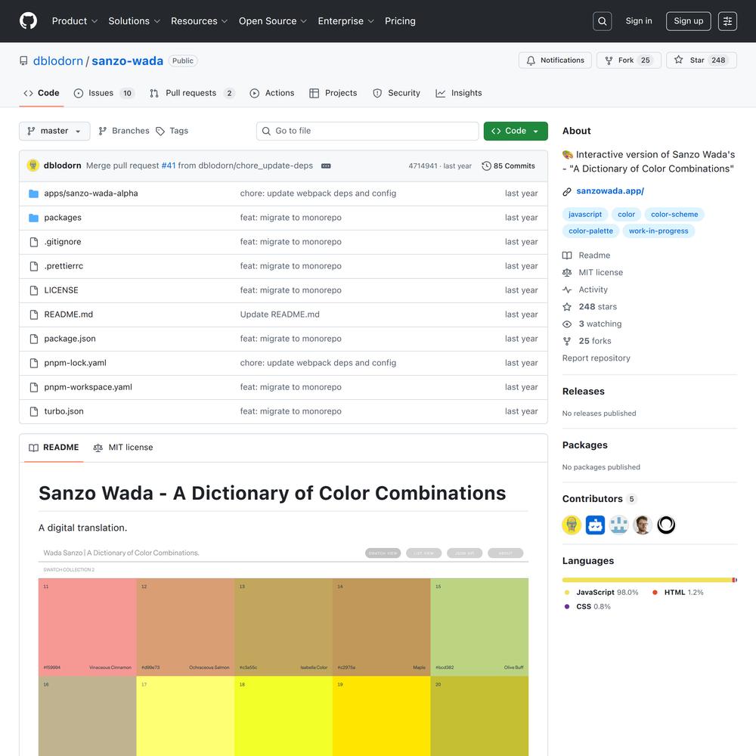Click the ellipsis icon beside commit message

[x=326, y=166]
